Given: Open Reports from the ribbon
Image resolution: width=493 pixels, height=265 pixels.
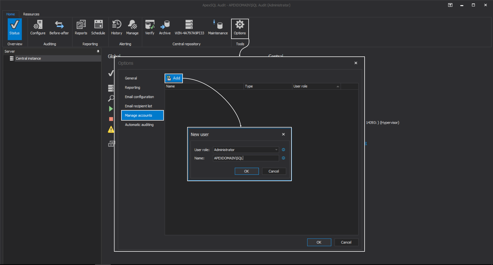Looking at the screenshot, I should 81,27.
